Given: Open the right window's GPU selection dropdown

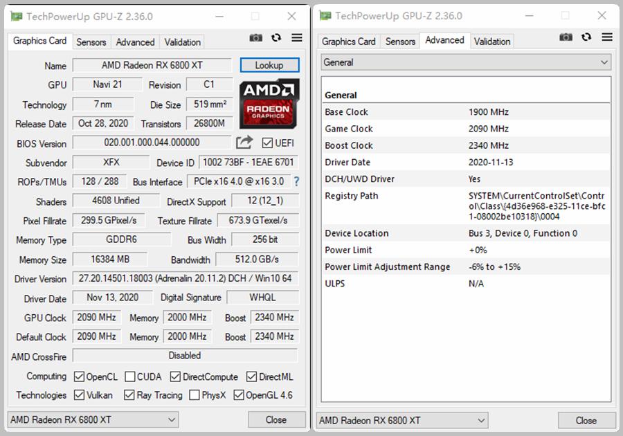Looking at the screenshot, I should [x=400, y=420].
